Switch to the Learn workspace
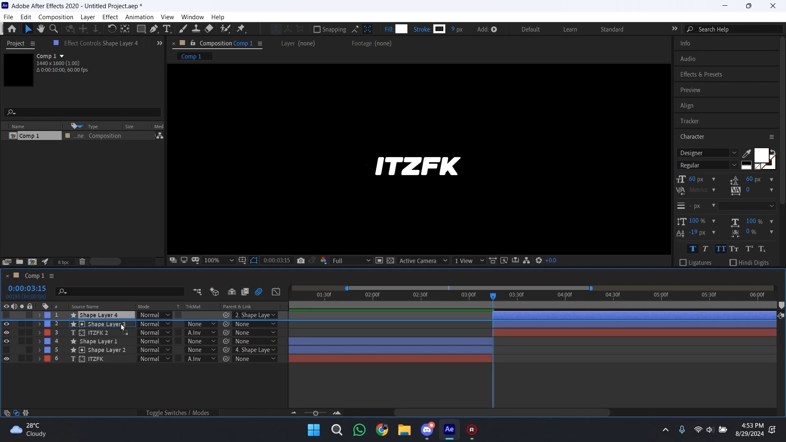The width and height of the screenshot is (786, 442). pos(570,29)
